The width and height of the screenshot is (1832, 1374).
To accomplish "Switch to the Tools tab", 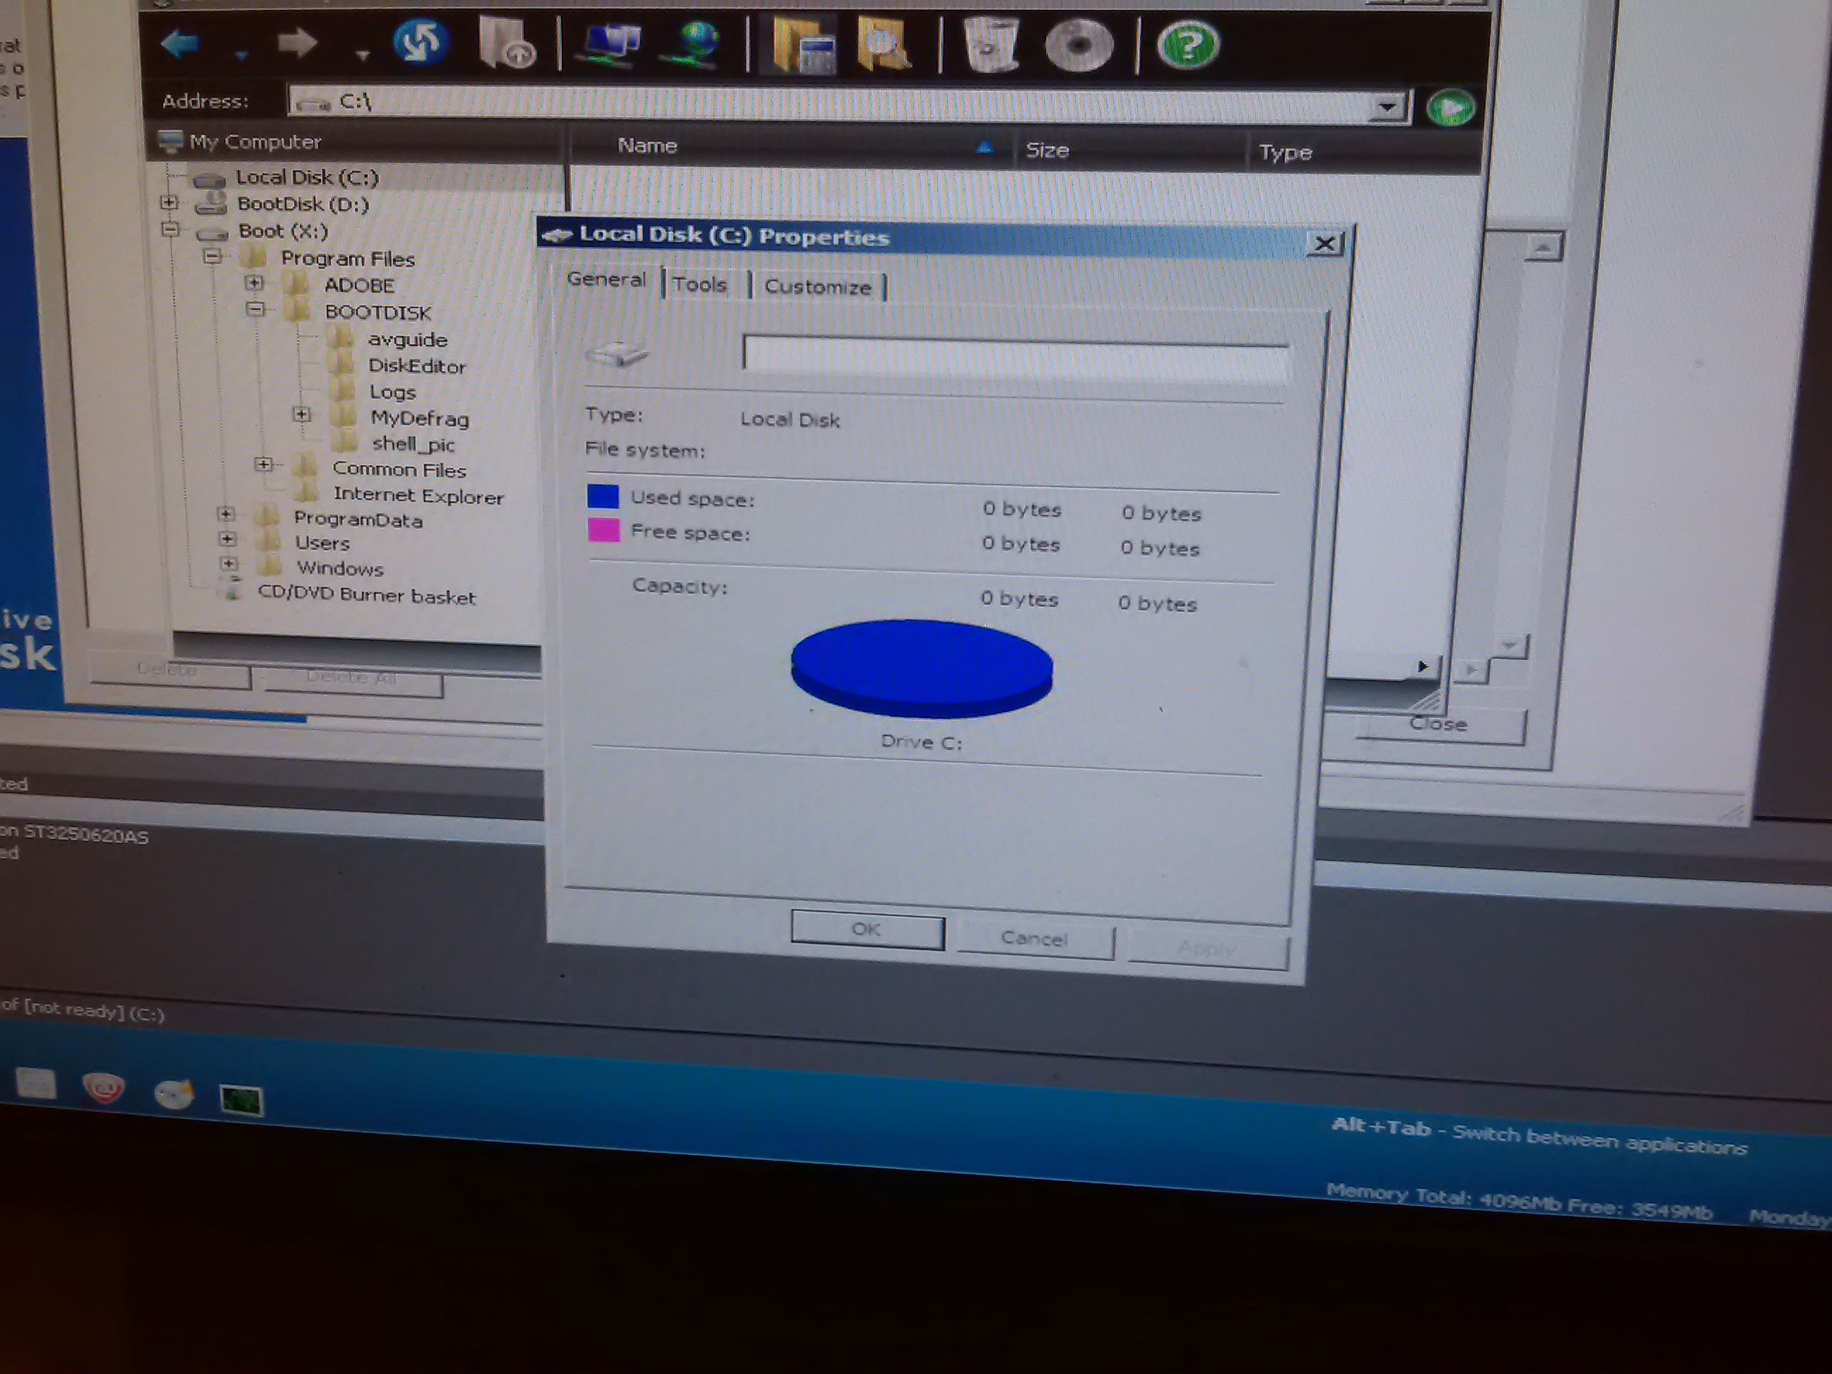I will pyautogui.click(x=699, y=285).
